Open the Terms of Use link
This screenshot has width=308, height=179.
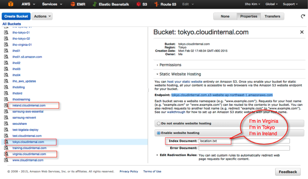click(152, 171)
